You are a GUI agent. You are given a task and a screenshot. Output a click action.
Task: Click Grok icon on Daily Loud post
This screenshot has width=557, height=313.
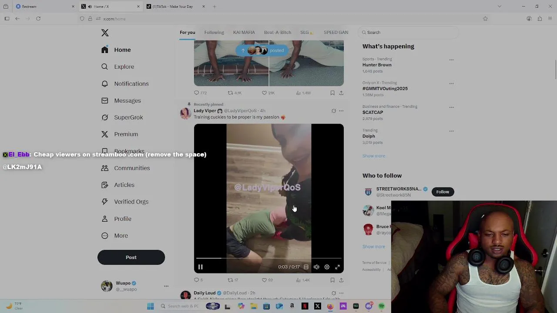click(334, 293)
